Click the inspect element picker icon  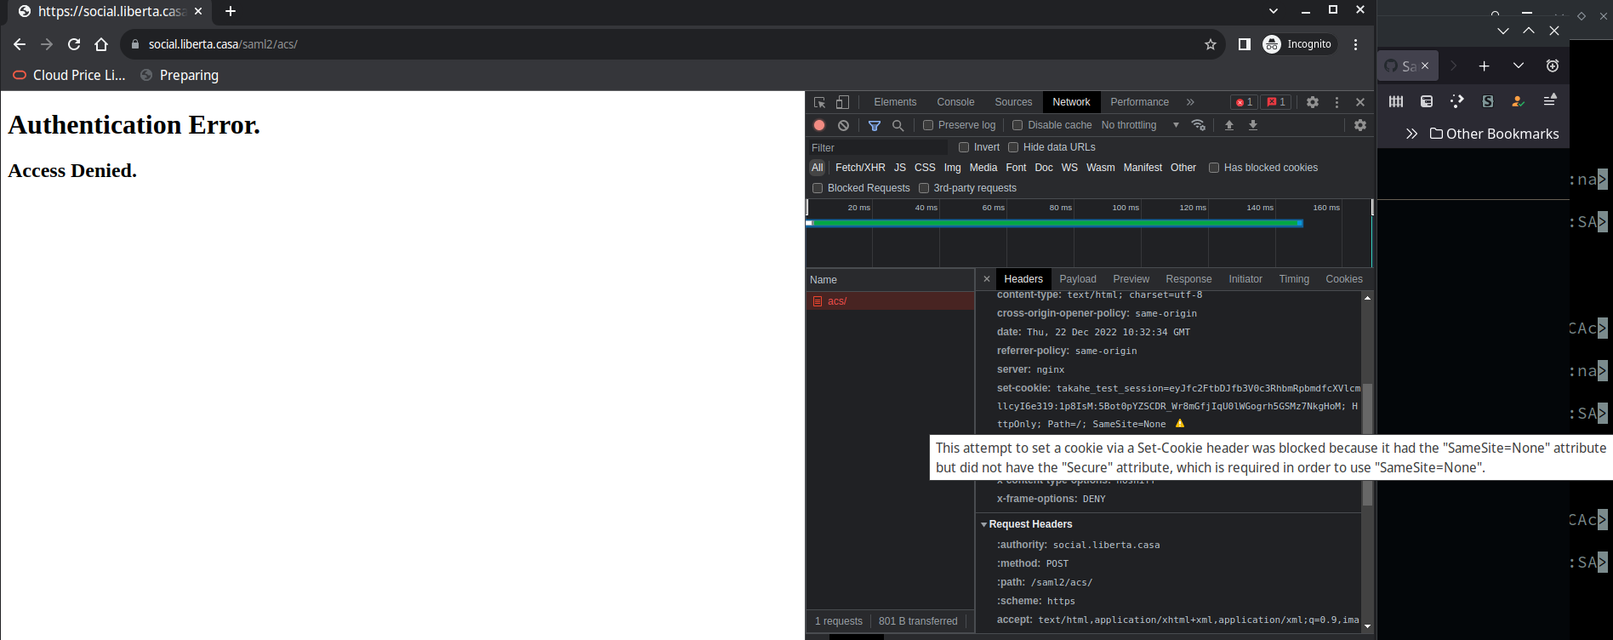[x=819, y=102]
